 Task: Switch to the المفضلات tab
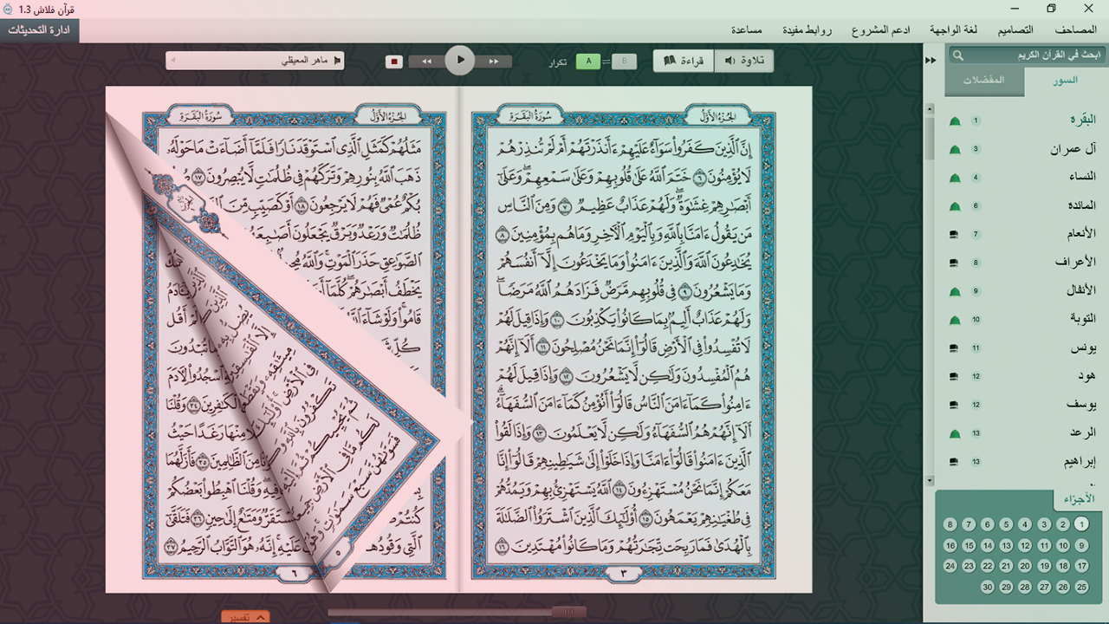click(x=984, y=81)
